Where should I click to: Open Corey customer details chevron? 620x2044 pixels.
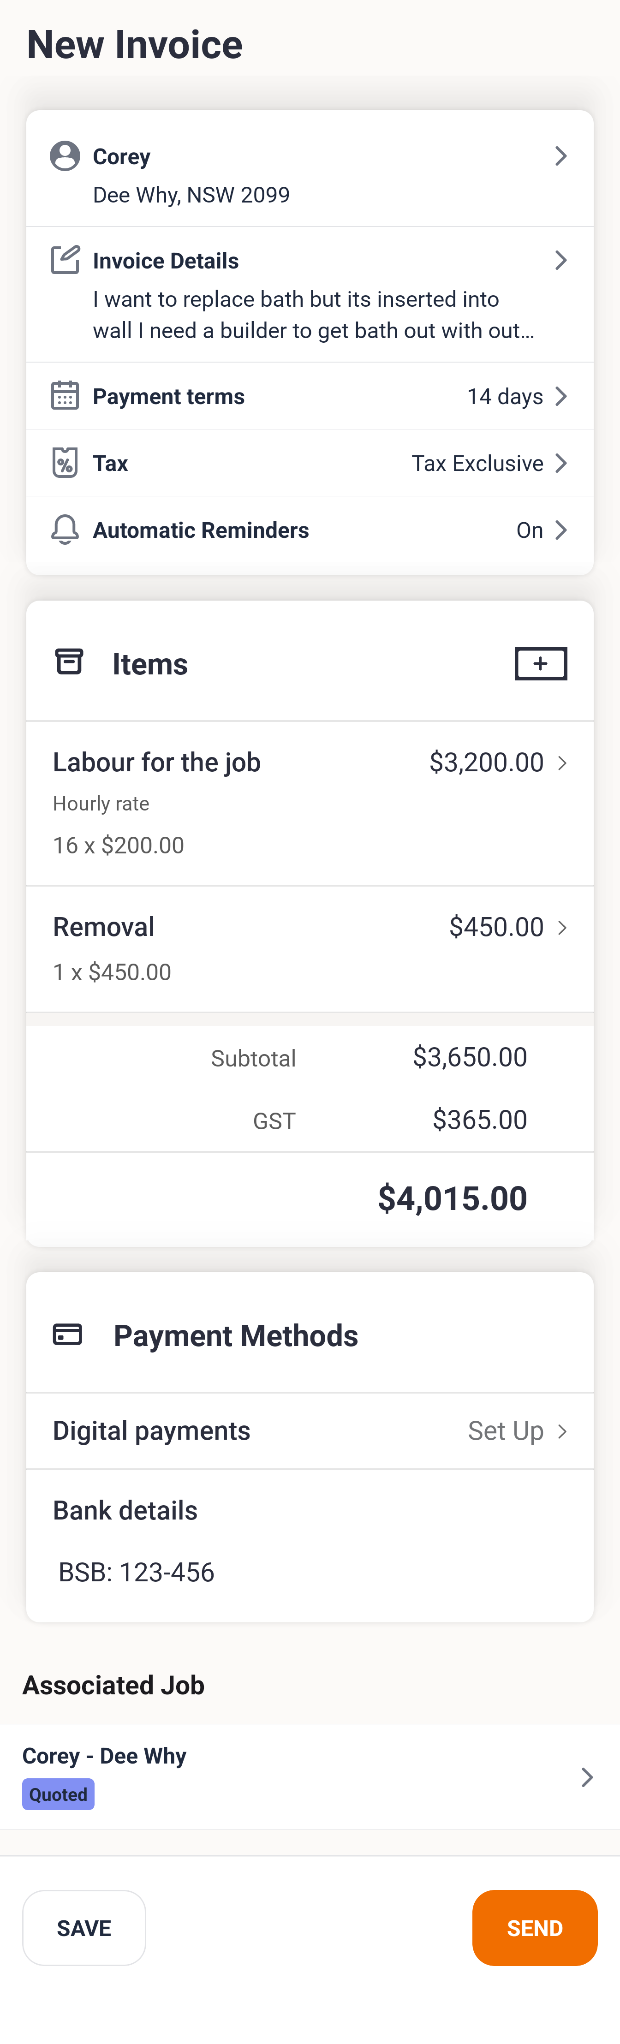[x=560, y=156]
